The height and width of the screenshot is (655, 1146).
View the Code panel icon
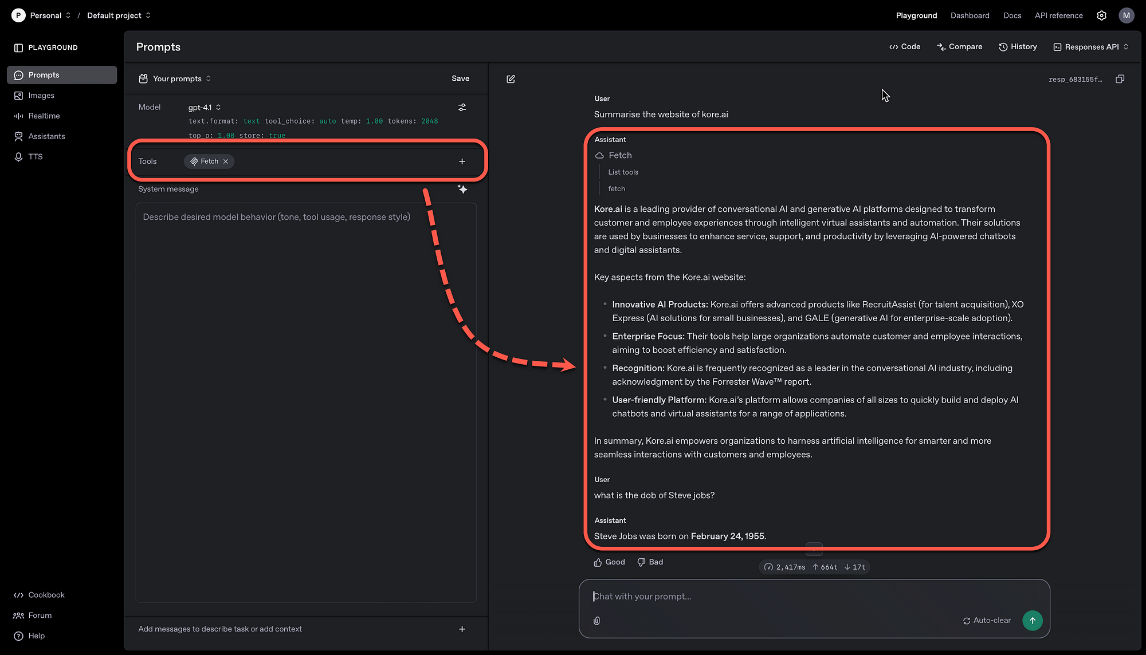pyautogui.click(x=892, y=46)
